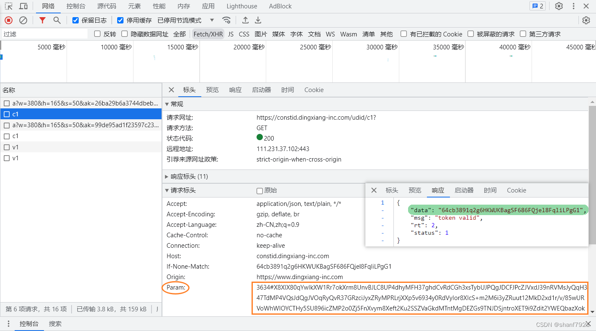This screenshot has height=331, width=596.
Task: Toggle the raw 原始 request headers checkbox
Action: (x=259, y=191)
